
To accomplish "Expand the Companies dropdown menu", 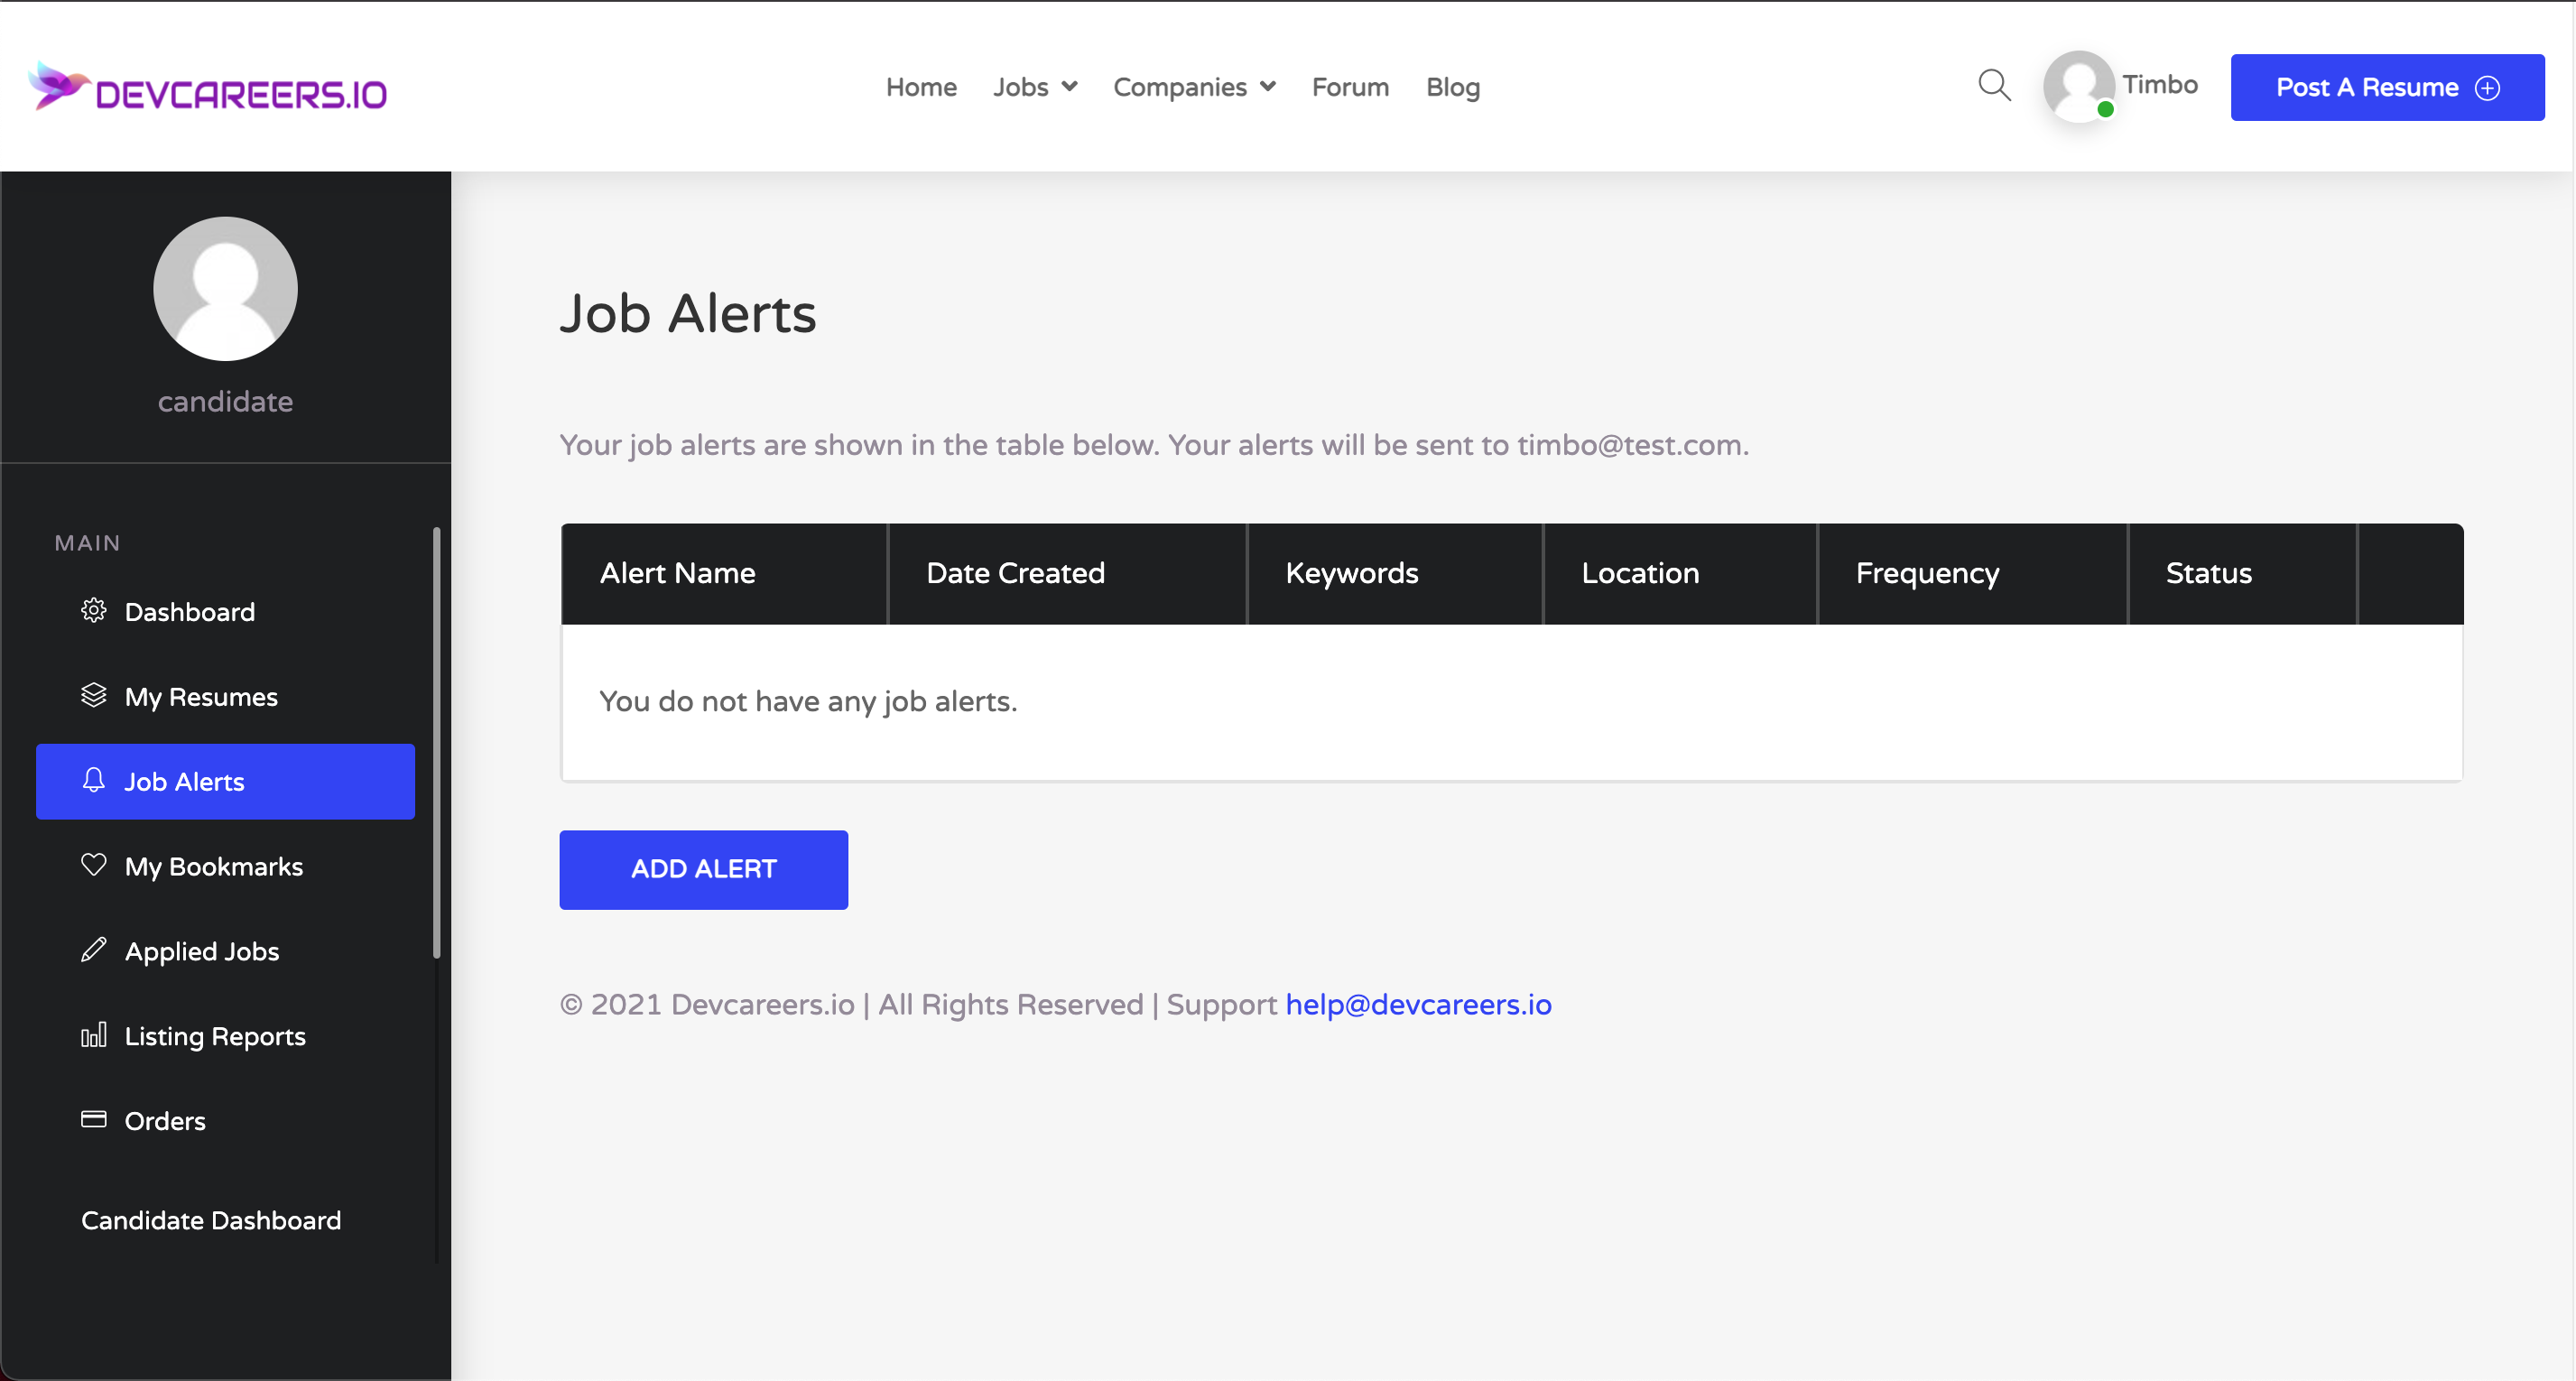I will [x=1193, y=87].
